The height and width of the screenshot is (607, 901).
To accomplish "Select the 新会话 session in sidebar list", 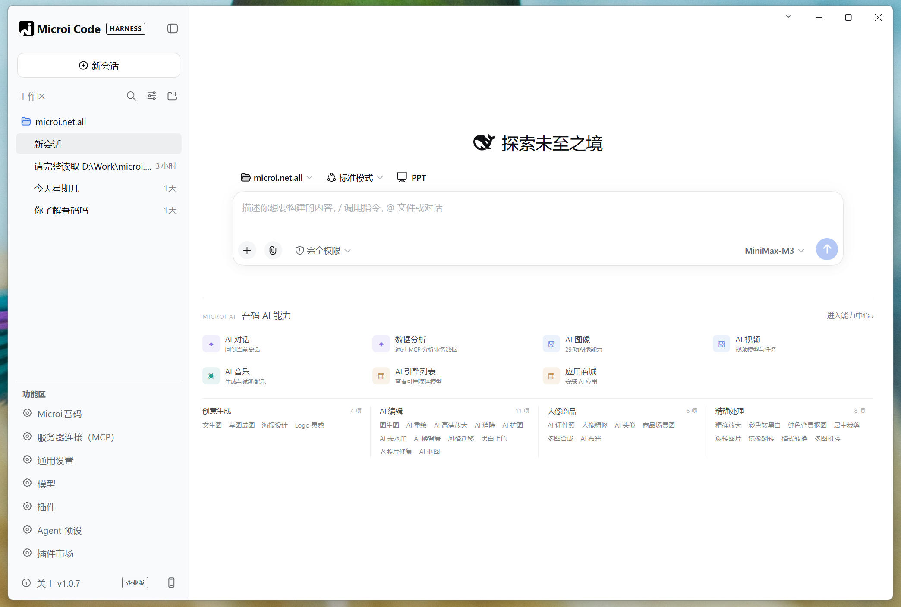I will 99,144.
